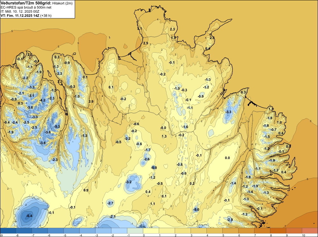Click the "Veðurstofan/T2m 500grid:" title text

pyautogui.click(x=26, y=3)
